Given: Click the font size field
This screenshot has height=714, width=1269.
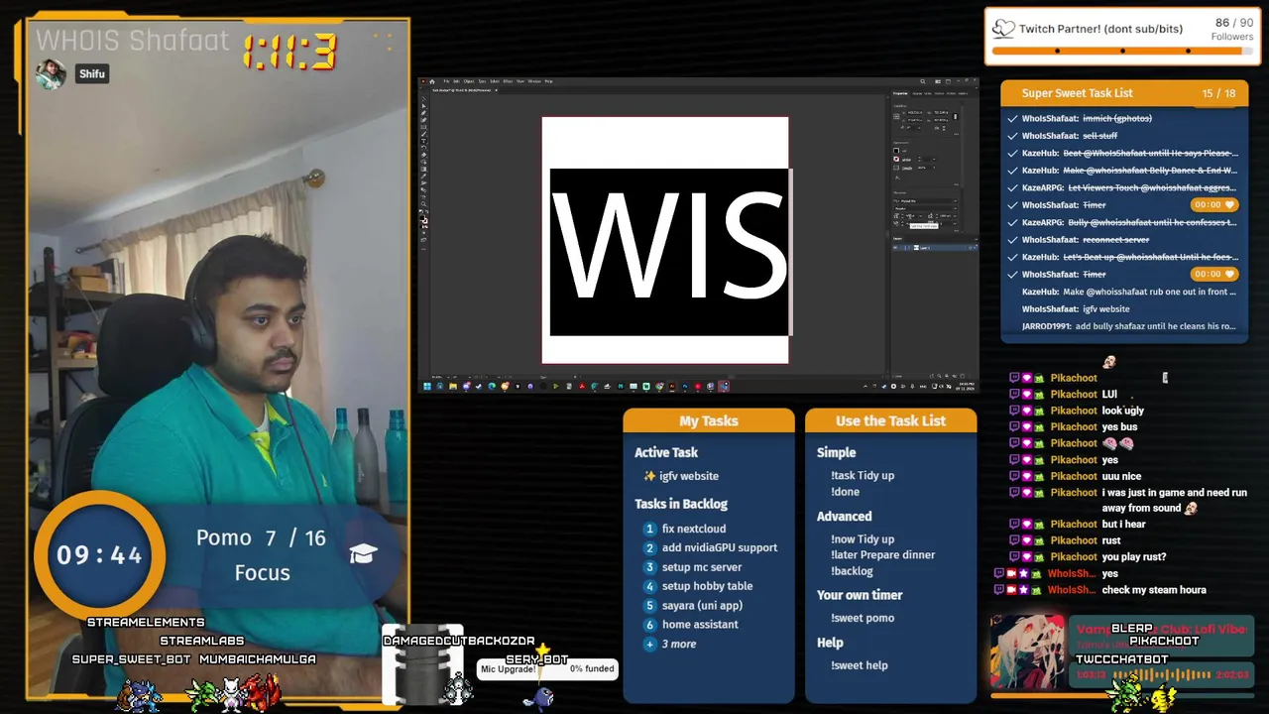Looking at the screenshot, I should click(x=909, y=216).
